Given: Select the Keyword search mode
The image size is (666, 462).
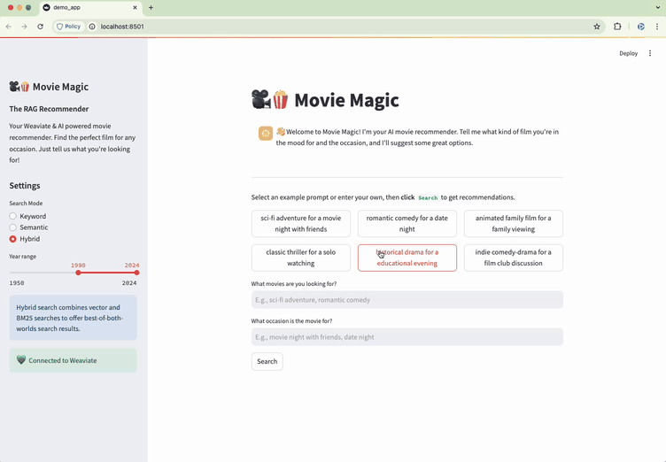Looking at the screenshot, I should (13, 216).
